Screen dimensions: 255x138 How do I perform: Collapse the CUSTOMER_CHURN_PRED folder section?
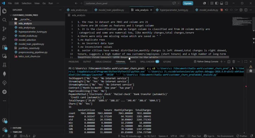point(25,15)
